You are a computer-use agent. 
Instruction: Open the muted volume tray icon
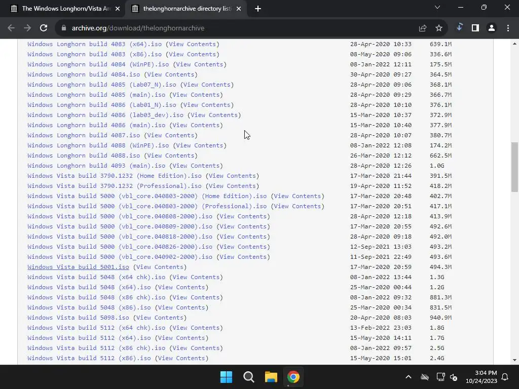coord(454,377)
